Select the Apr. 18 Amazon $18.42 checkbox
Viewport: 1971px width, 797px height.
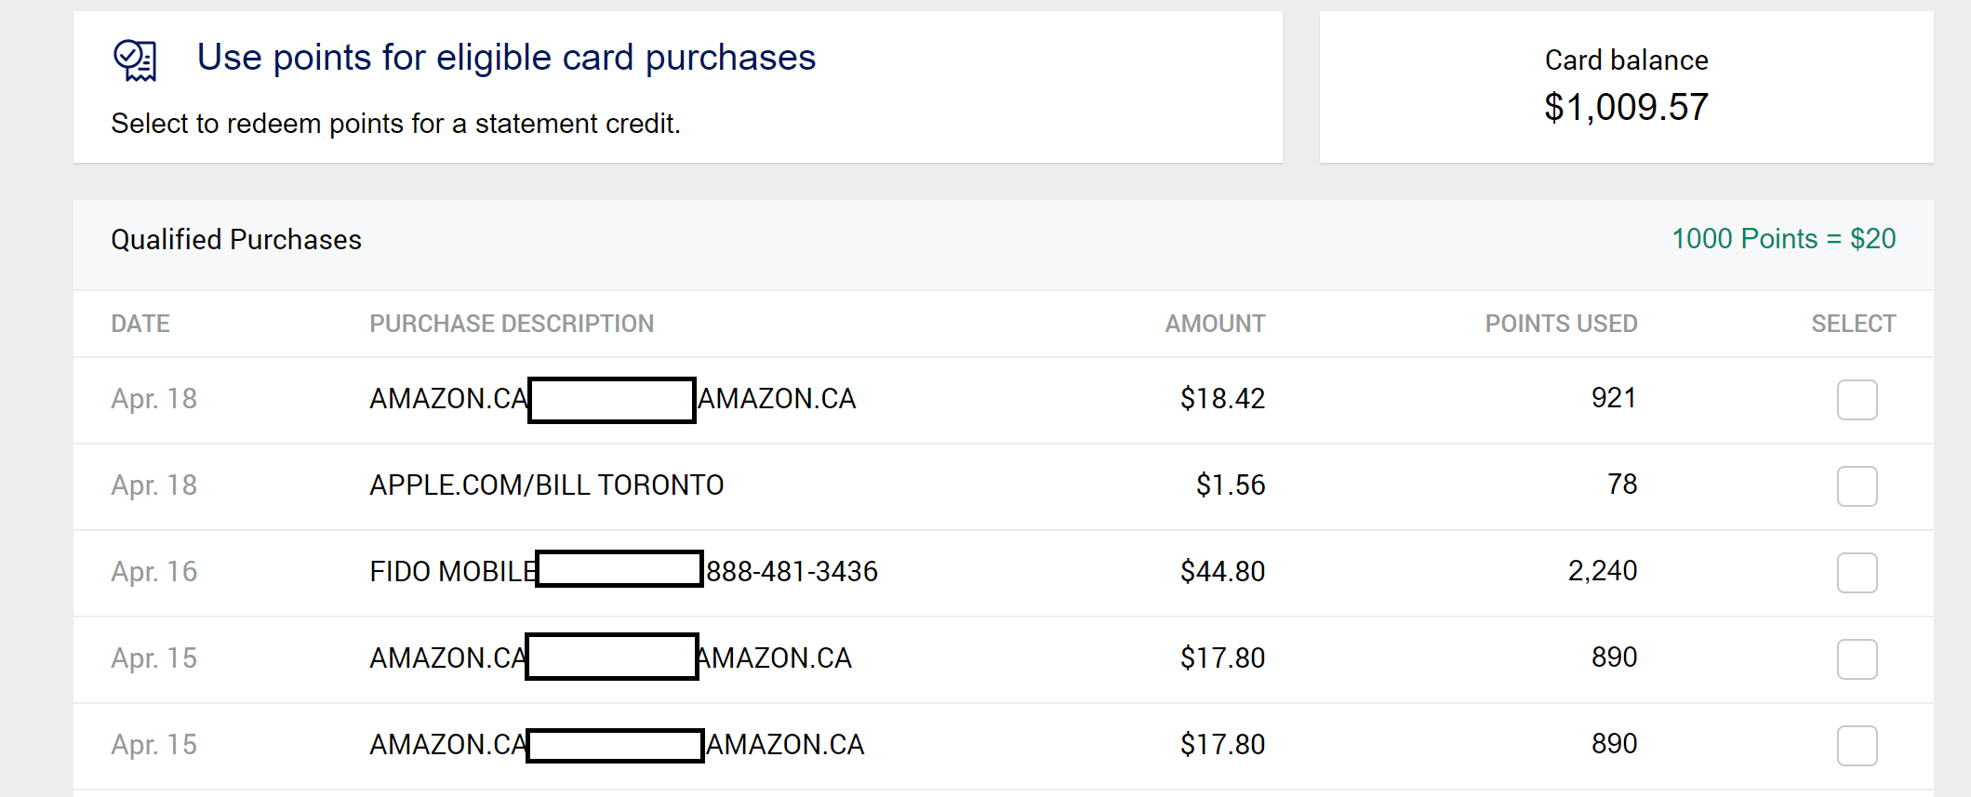click(x=1857, y=400)
